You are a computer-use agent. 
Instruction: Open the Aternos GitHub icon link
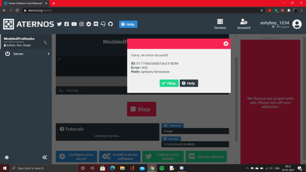tap(111, 24)
